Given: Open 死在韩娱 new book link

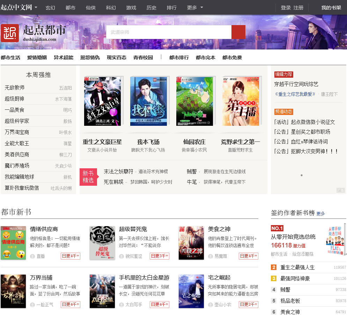Looking at the screenshot, I should pyautogui.click(x=113, y=182).
